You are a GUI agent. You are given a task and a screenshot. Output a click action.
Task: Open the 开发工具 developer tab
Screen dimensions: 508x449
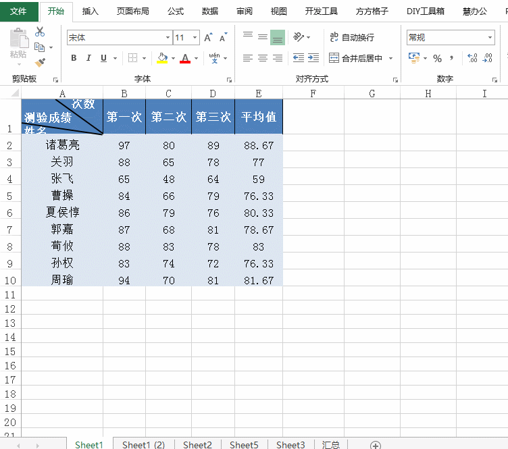tap(322, 11)
